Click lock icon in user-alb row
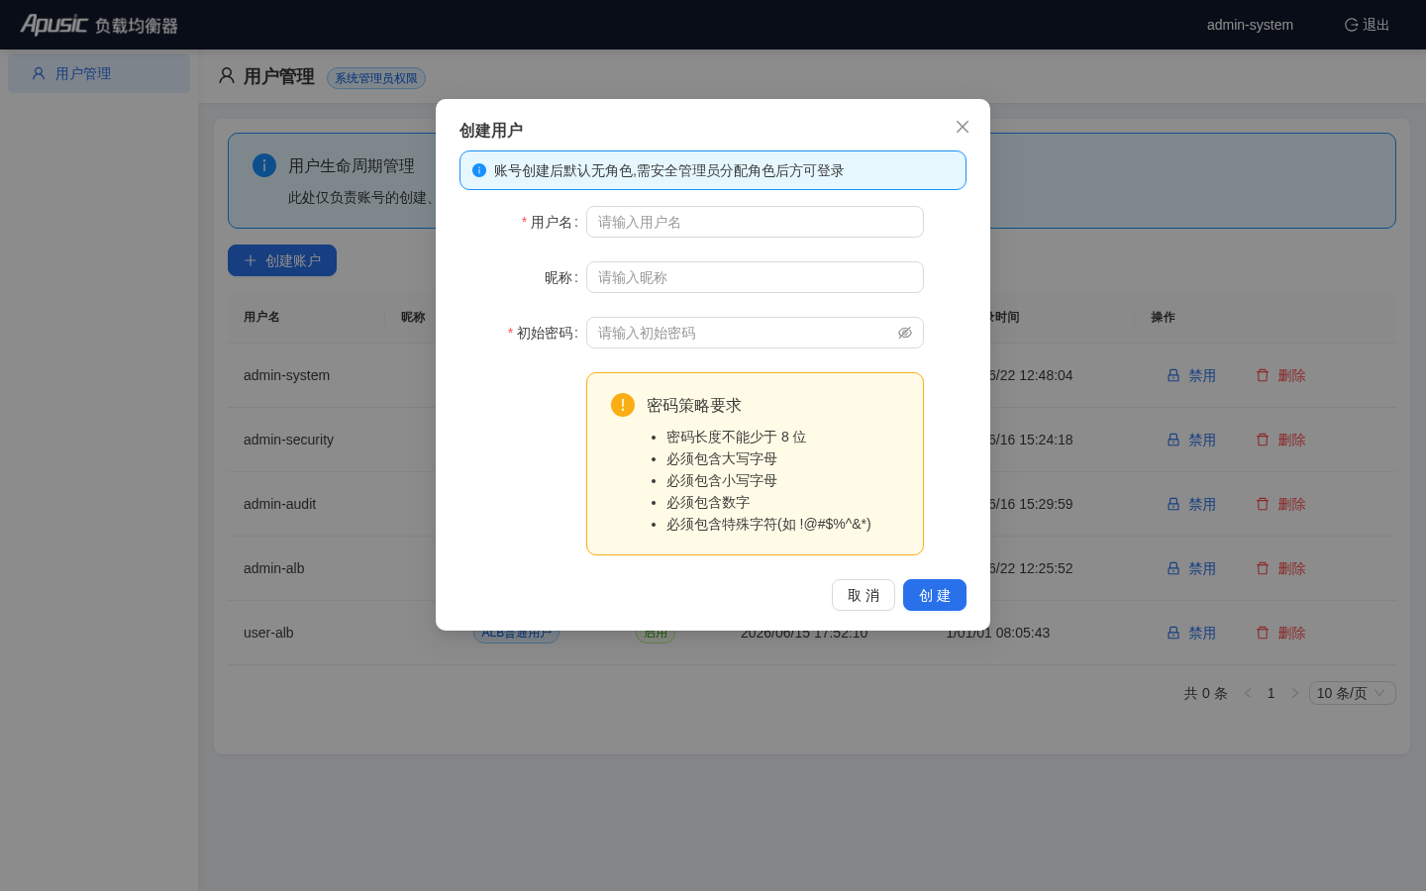This screenshot has width=1426, height=891. pos(1173,633)
